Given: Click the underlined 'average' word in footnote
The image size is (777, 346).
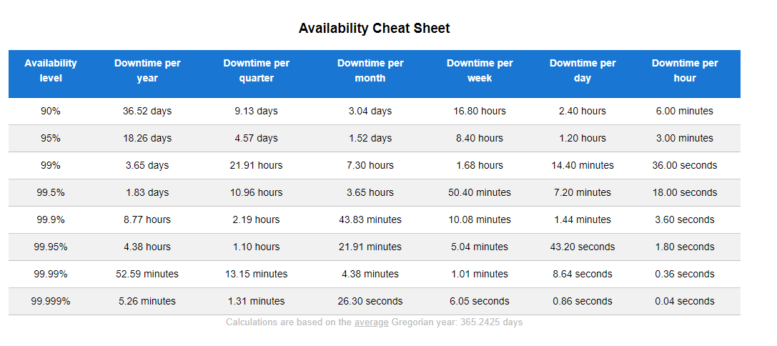Looking at the screenshot, I should tap(371, 322).
